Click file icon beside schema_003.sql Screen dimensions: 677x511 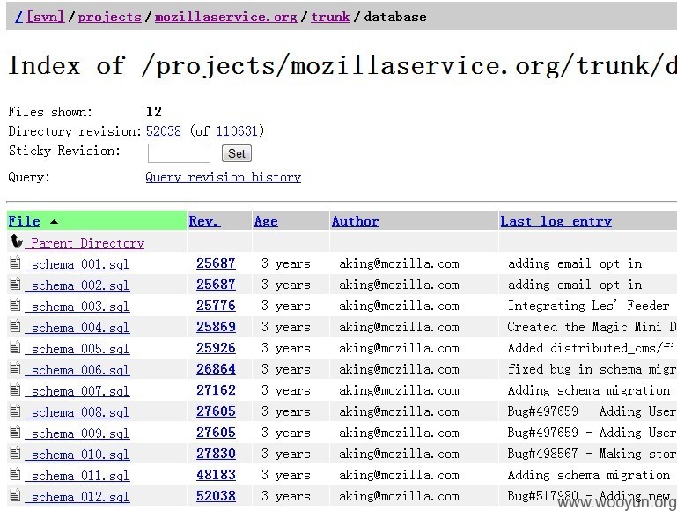click(16, 305)
